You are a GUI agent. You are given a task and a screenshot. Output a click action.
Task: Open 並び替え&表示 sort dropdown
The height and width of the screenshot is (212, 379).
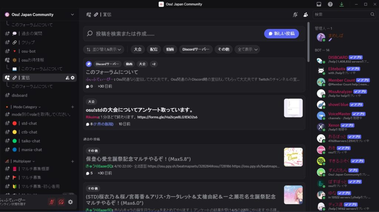[104, 49]
